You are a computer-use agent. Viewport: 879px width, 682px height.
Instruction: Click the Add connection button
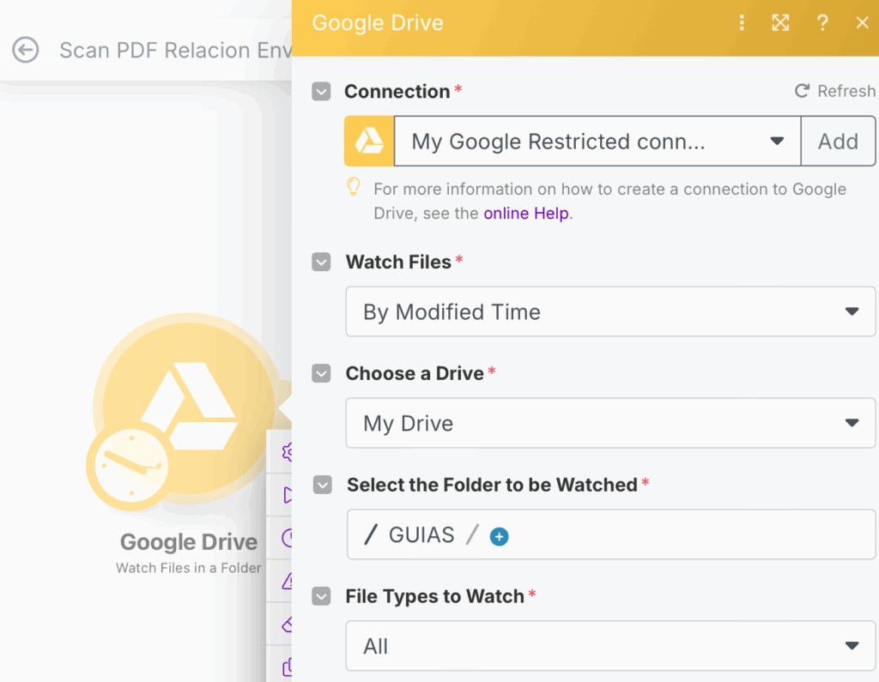pyautogui.click(x=838, y=141)
